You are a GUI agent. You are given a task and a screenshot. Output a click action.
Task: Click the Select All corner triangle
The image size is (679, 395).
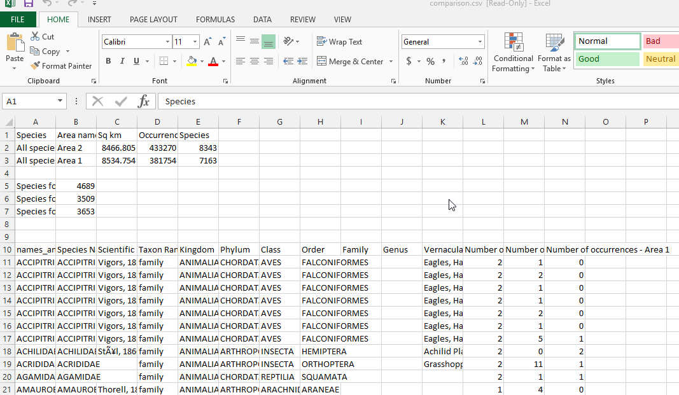8,122
